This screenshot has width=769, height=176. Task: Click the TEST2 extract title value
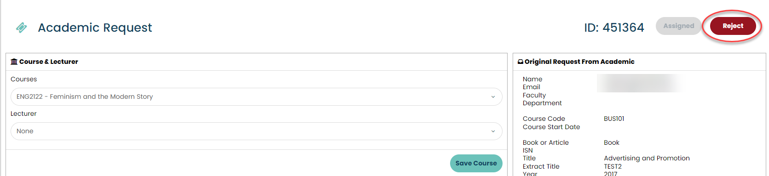[613, 166]
